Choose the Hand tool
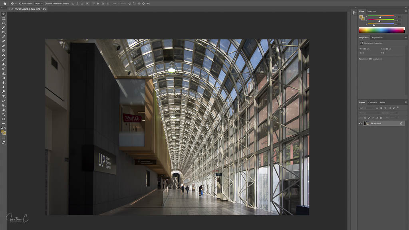Image resolution: width=409 pixels, height=230 pixels. pyautogui.click(x=4, y=110)
